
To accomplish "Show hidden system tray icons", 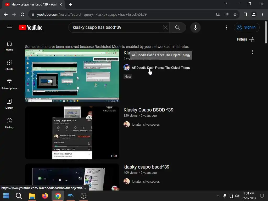I will 219,196.
